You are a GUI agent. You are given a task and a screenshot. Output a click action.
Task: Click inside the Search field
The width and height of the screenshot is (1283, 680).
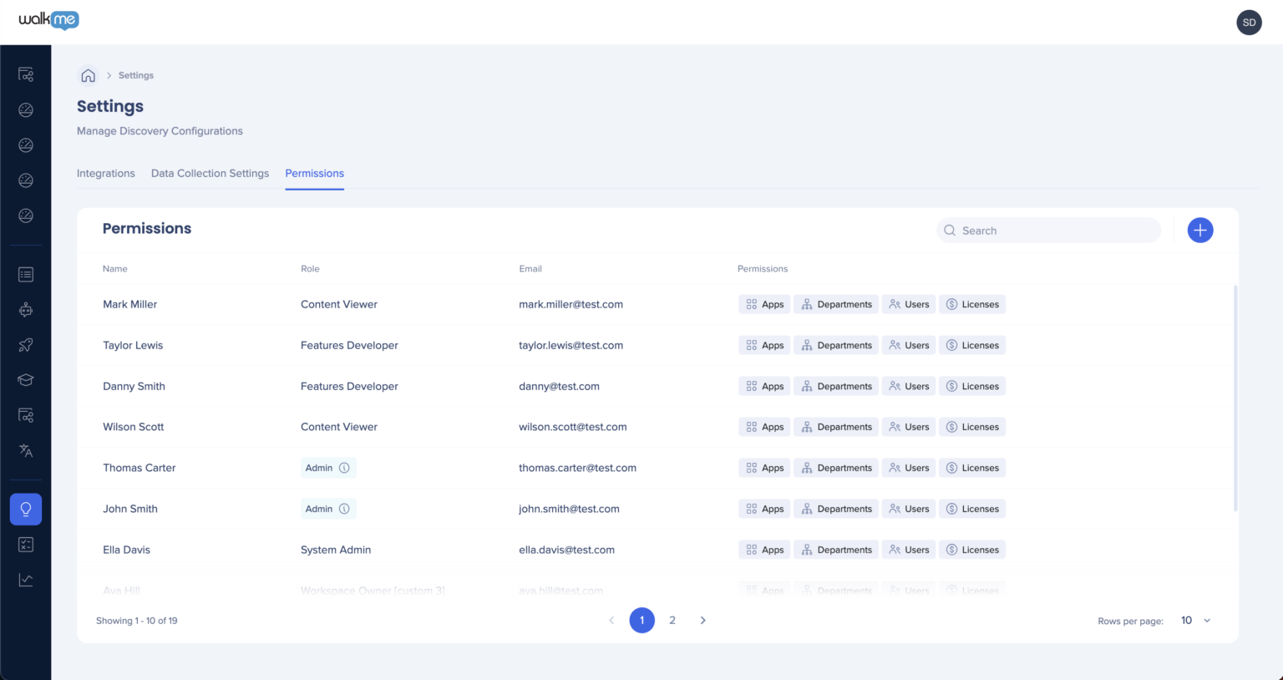[x=1048, y=230]
